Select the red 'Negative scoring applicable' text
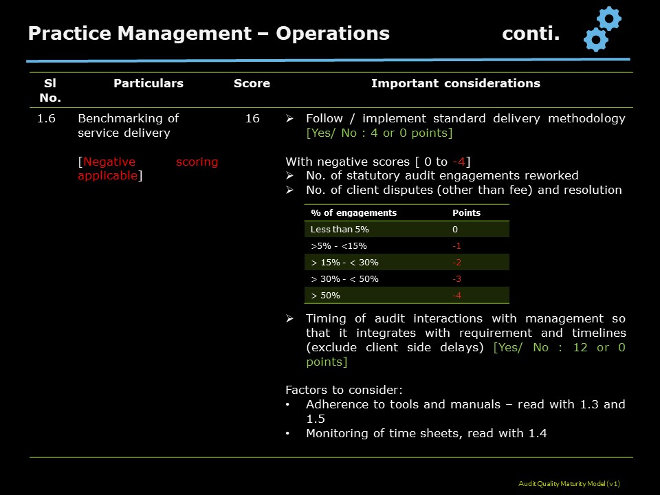This screenshot has height=495, width=660. click(x=148, y=168)
